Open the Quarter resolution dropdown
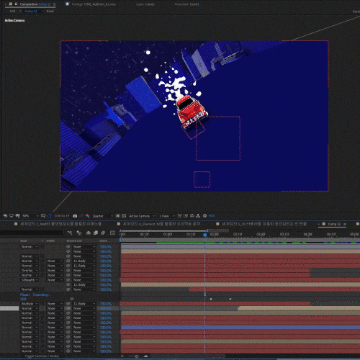Viewport: 360px width, 360px height. (x=103, y=216)
